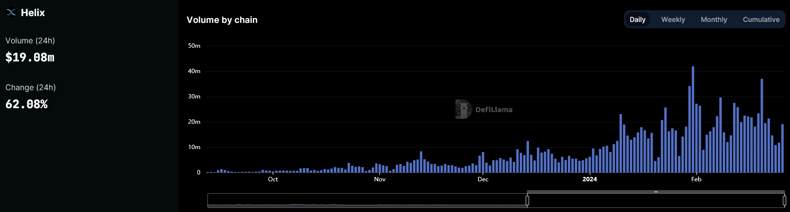Click the Change (24h) label
Image resolution: width=790 pixels, height=212 pixels.
click(x=31, y=87)
